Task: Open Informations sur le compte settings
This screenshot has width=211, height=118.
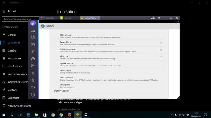Action: tap(15, 82)
